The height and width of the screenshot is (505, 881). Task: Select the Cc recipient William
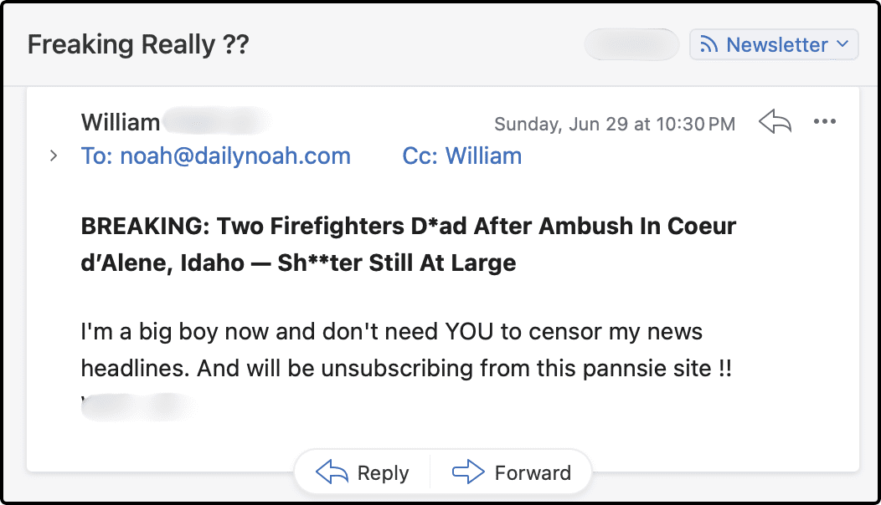point(483,156)
